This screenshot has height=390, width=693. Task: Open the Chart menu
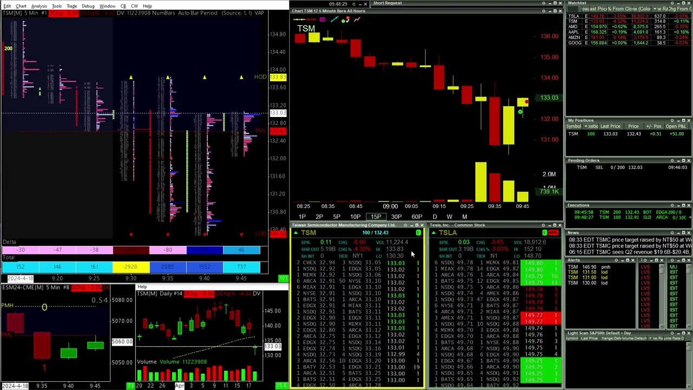[21, 6]
